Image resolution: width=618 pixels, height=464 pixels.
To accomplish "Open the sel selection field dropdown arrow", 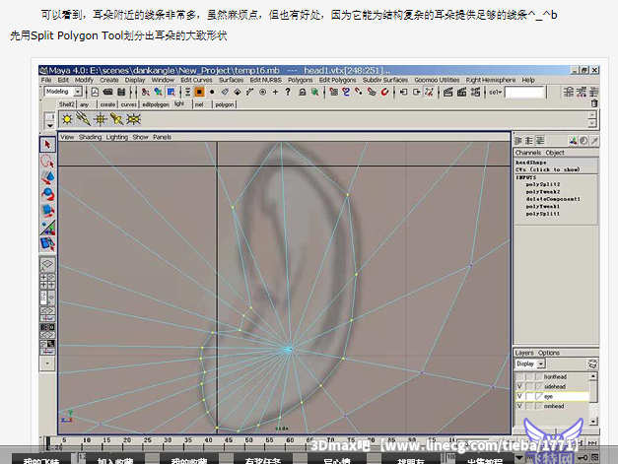I will coord(500,93).
